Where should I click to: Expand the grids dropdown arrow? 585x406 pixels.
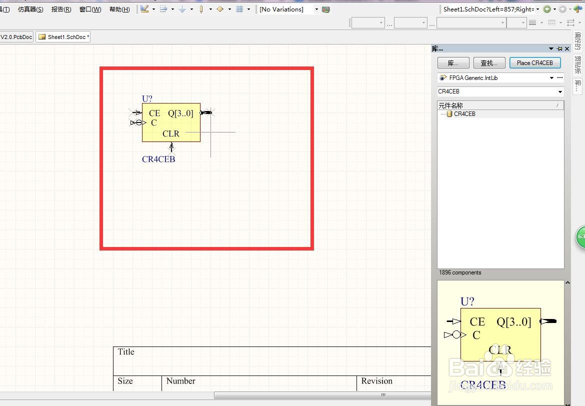click(x=248, y=9)
